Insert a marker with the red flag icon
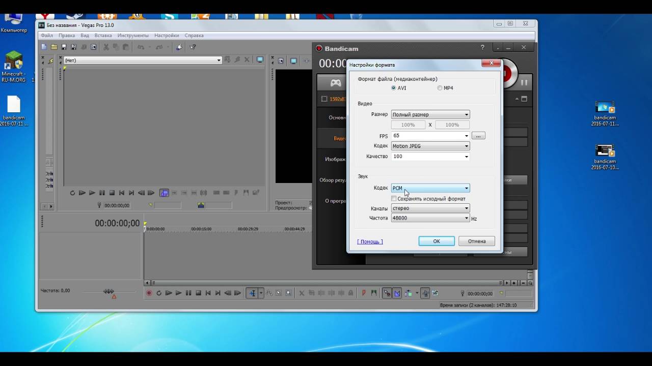Viewport: 652px width, 366px height. pyautogui.click(x=364, y=293)
